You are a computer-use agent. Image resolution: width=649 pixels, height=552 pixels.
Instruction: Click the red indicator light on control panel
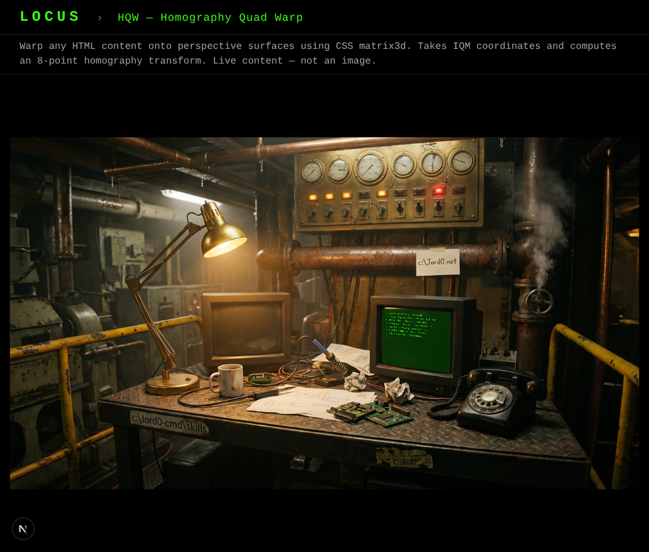click(x=438, y=190)
